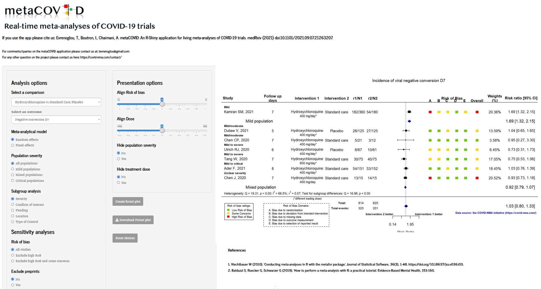Set Hide treatment dose to No
541x289 pixels.
coord(118,177)
